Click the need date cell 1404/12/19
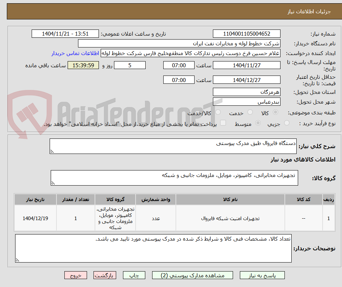342x287 pixels. [35, 218]
